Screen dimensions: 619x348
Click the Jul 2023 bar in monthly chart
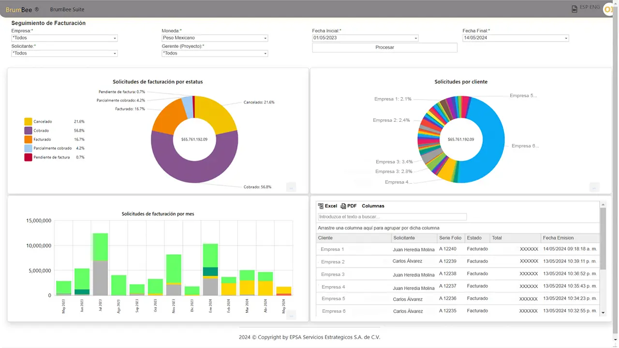pos(101,264)
